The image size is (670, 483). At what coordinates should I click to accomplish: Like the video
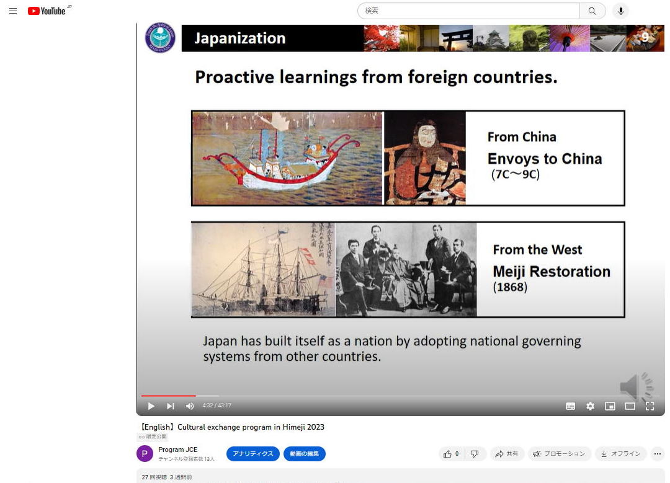click(451, 454)
